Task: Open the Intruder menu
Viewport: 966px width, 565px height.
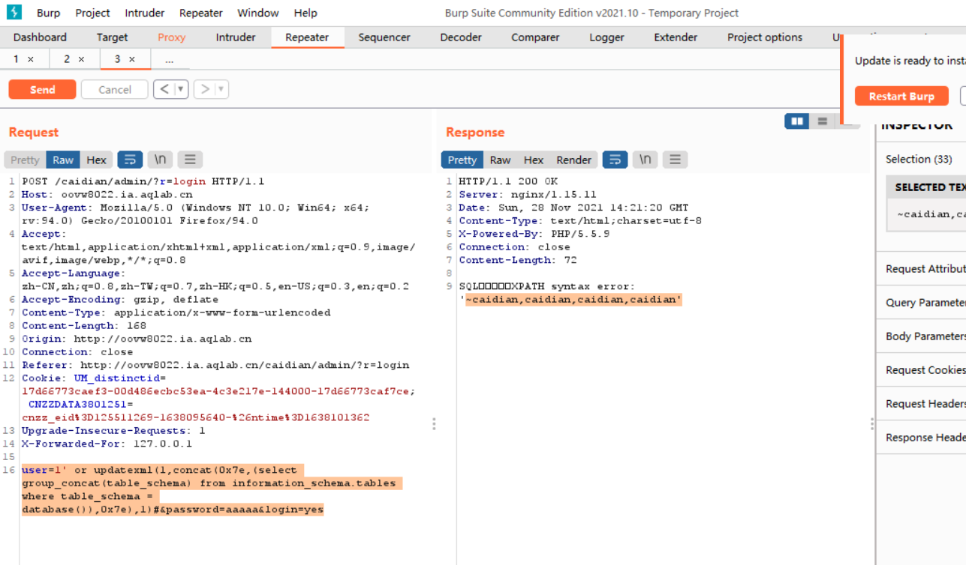Action: (144, 13)
